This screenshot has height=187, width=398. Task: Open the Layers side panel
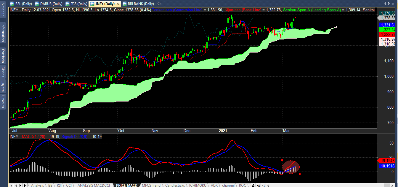(3, 86)
